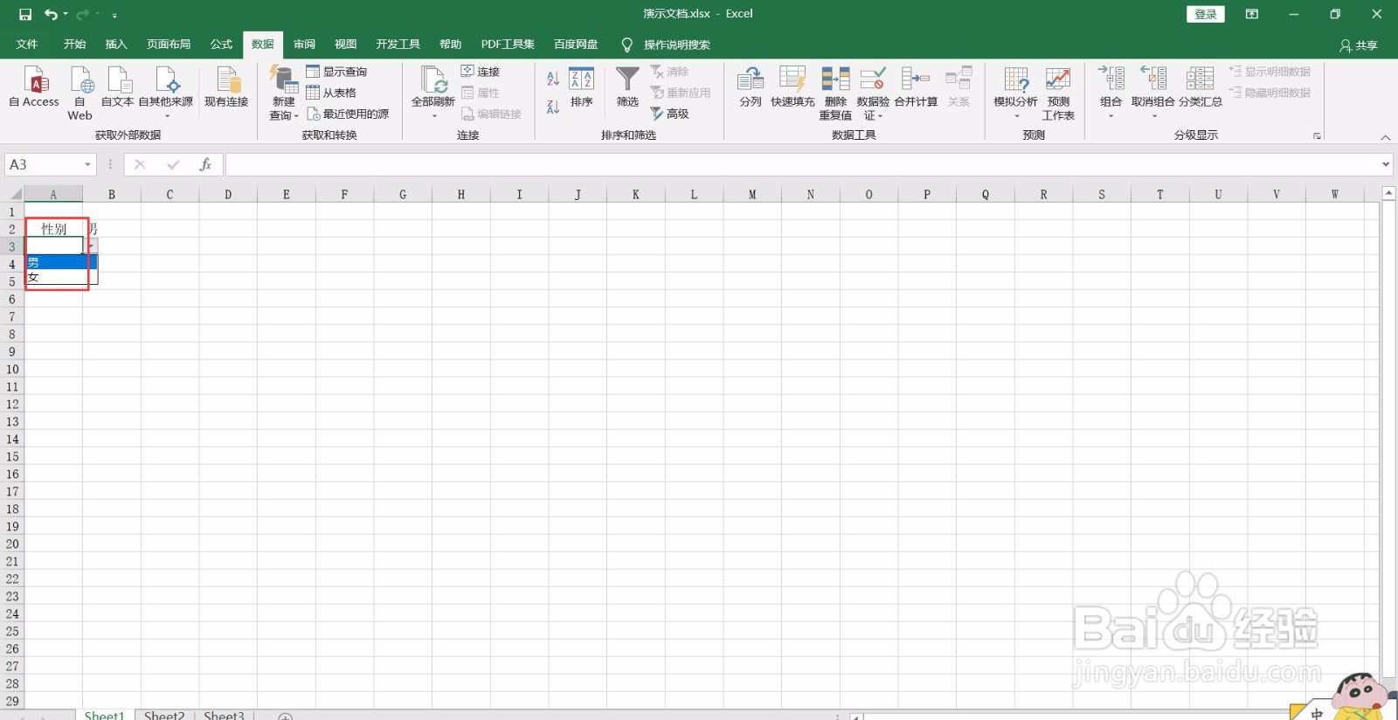
Task: Switch to the Home (开始) tab
Action: (x=74, y=45)
